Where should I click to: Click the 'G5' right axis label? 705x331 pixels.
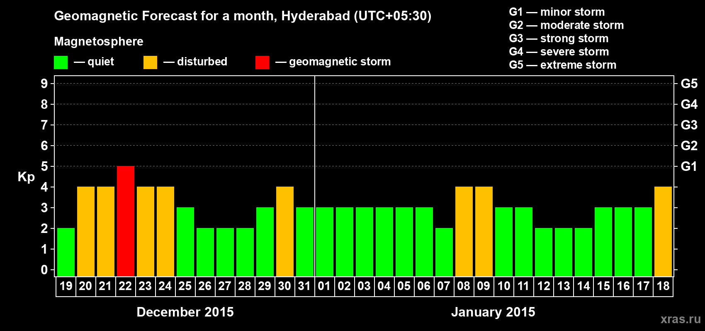click(689, 84)
